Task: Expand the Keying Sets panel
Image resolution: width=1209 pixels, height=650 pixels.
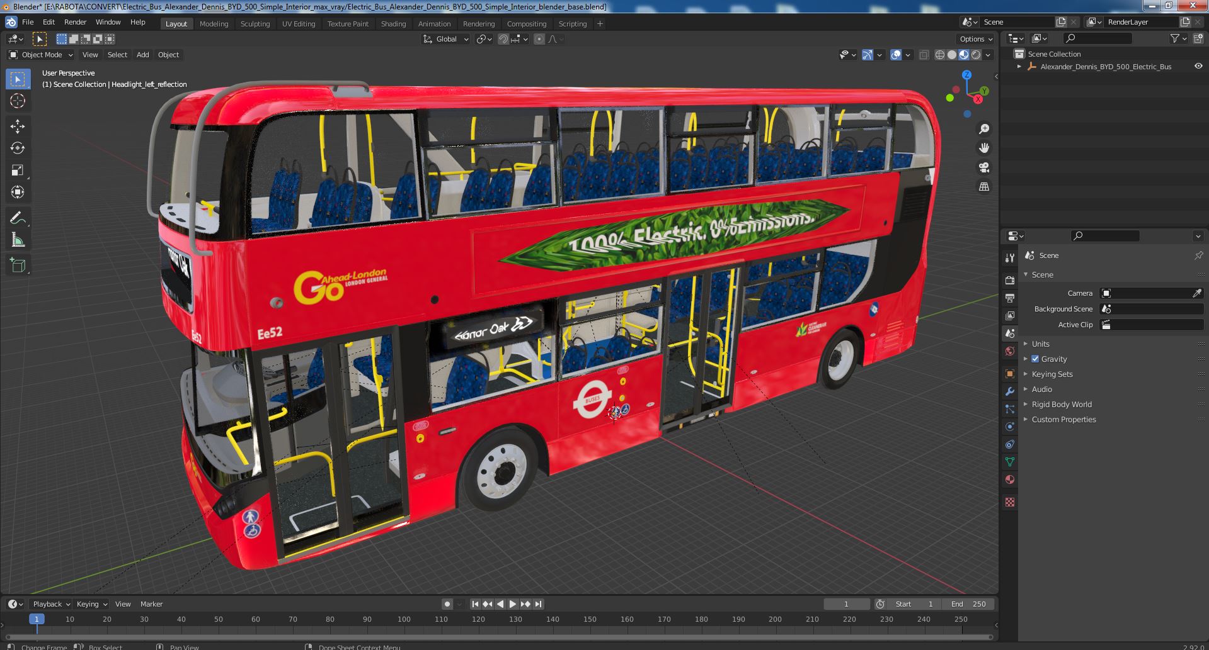Action: point(1051,374)
